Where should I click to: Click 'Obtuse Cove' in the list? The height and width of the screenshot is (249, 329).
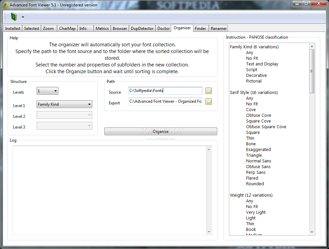click(258, 115)
